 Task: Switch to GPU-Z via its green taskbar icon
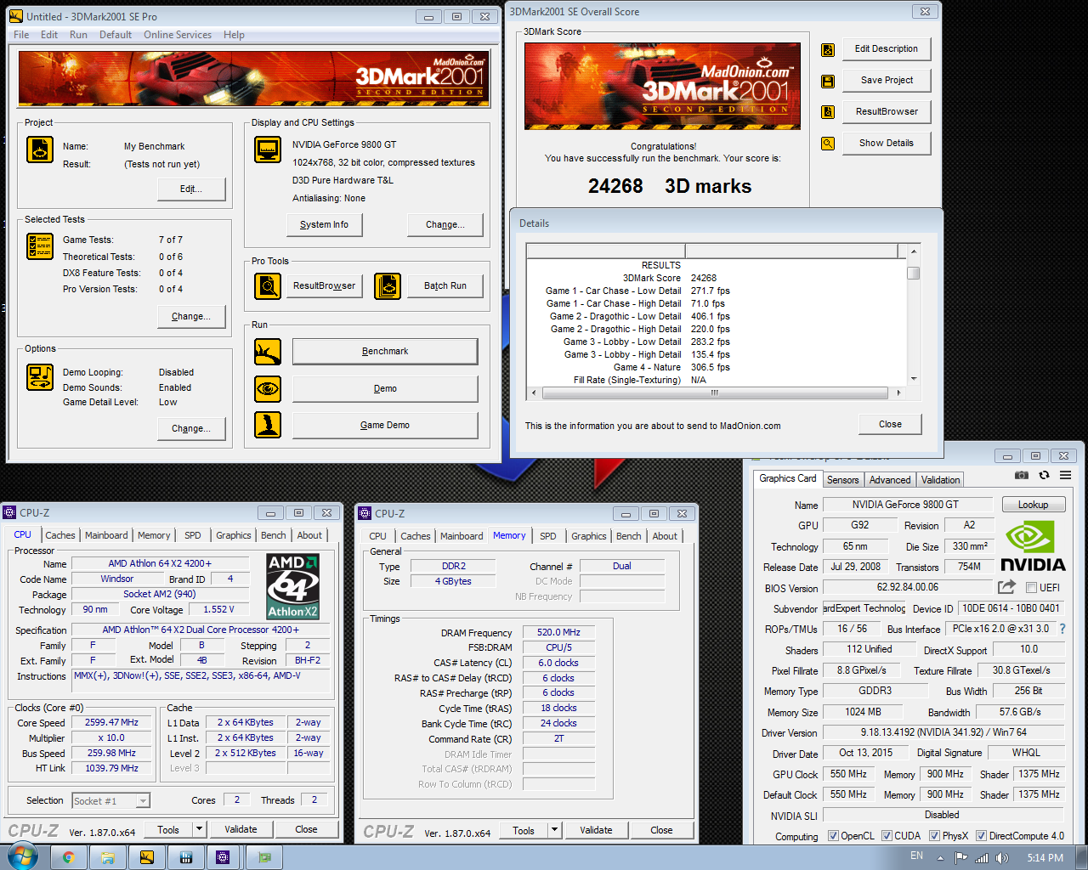pyautogui.click(x=264, y=857)
